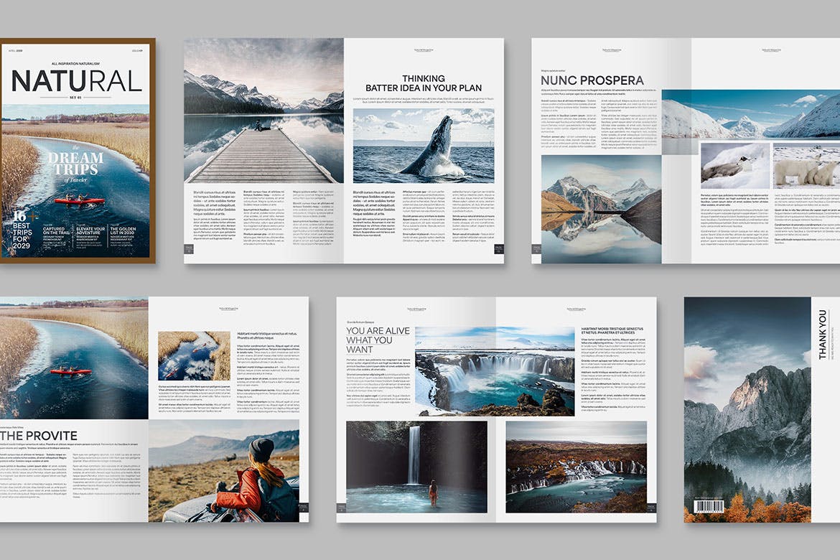840x560 pixels.
Task: Select the breaching whale photo
Action: point(423,144)
